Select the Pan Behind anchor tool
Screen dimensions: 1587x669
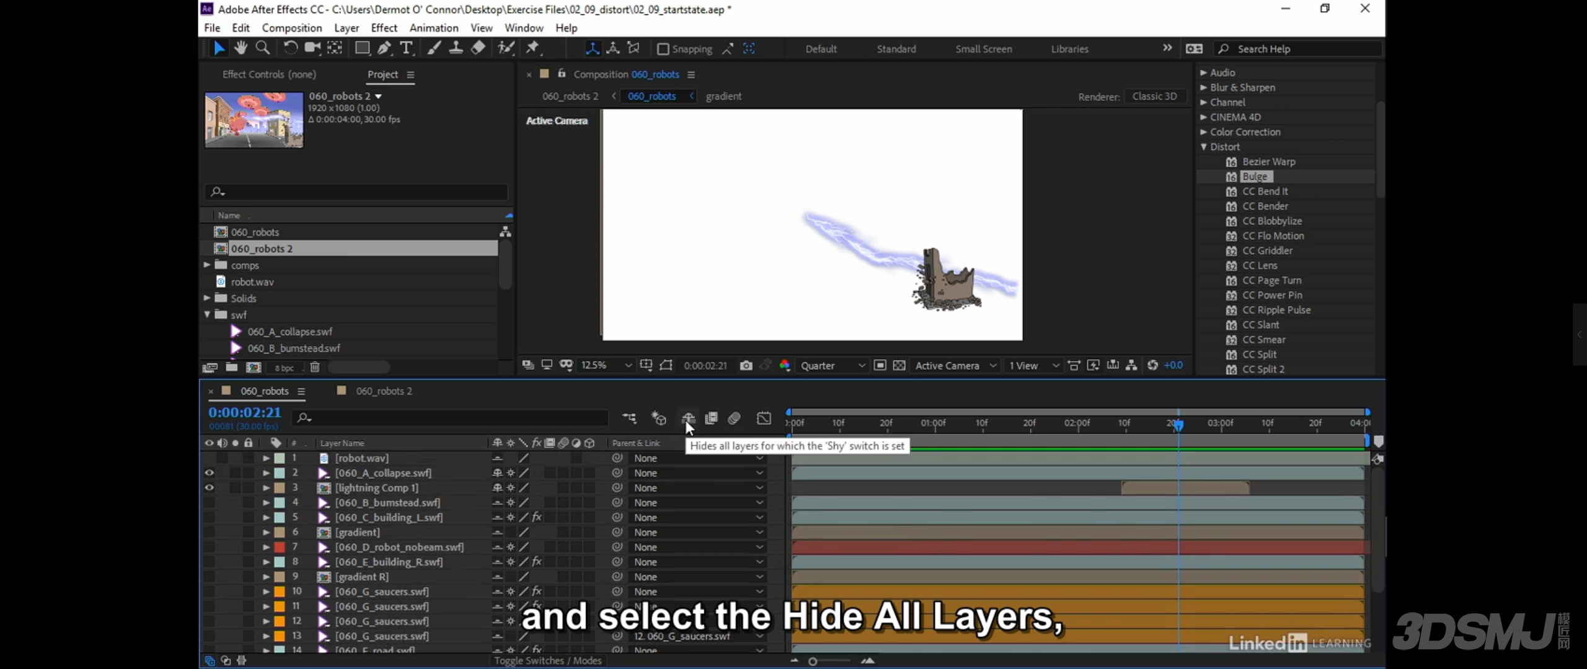pos(335,48)
